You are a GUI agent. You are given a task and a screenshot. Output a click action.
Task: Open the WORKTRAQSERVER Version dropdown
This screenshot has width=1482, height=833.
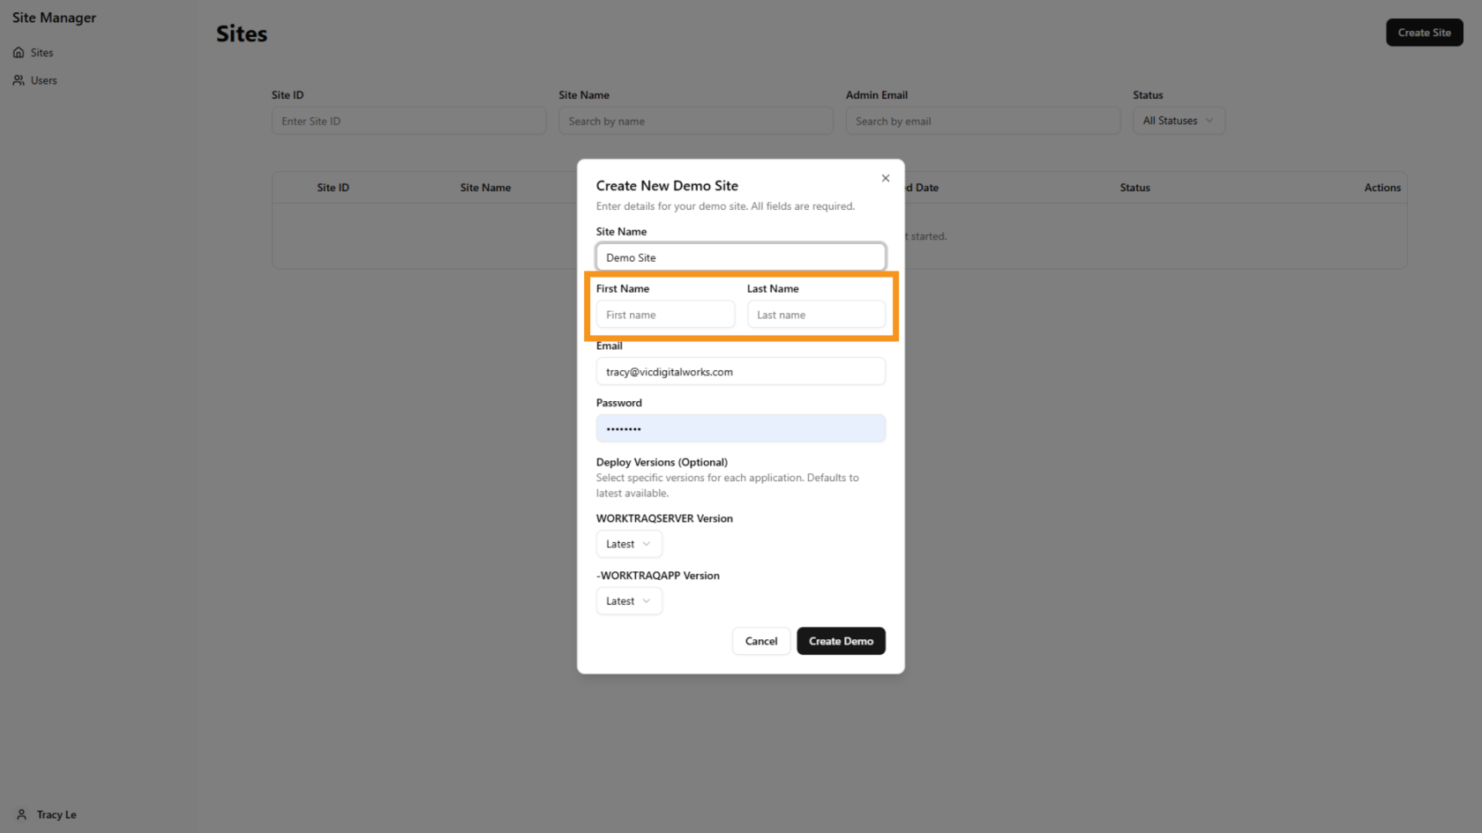click(x=628, y=544)
